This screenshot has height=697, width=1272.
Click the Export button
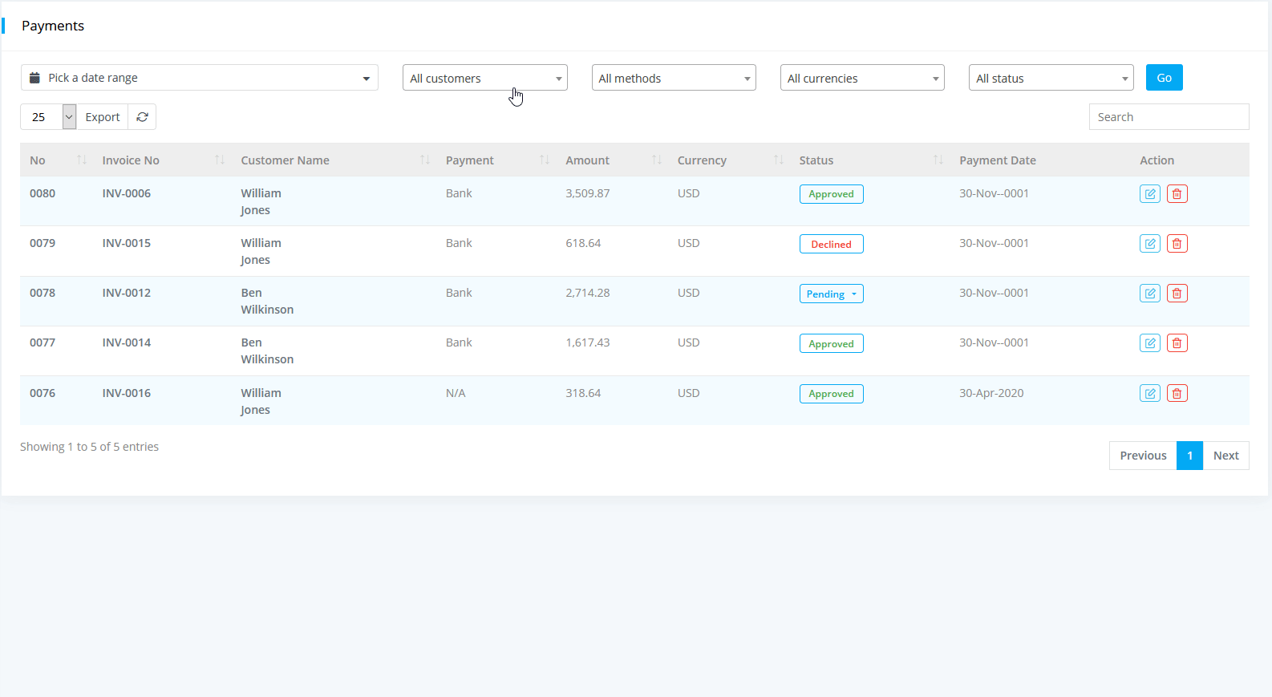tap(103, 117)
